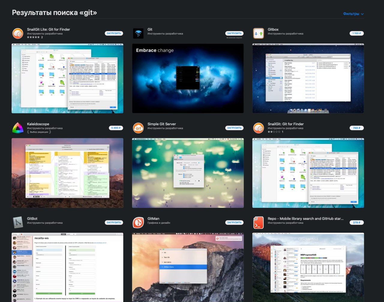The image size is (384, 302).
Task: Open the Git app title
Action: pyautogui.click(x=150, y=29)
